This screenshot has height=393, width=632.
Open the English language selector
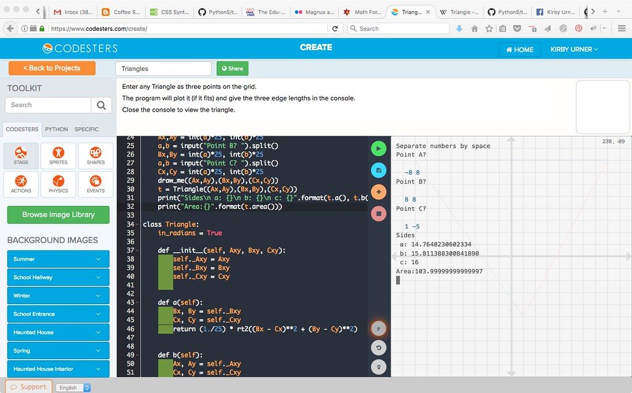(73, 387)
